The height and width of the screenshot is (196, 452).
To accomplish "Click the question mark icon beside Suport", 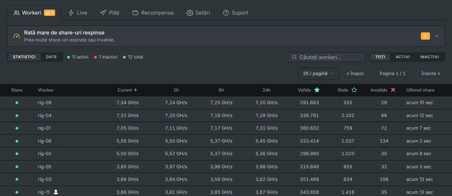I will (x=226, y=13).
